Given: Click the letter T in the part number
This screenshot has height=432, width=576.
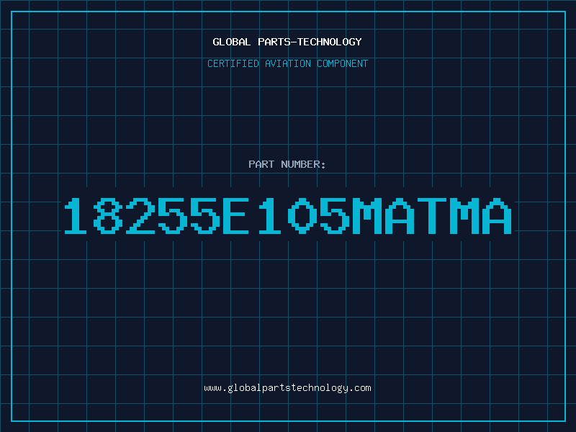Looking at the screenshot, I should 431,215.
